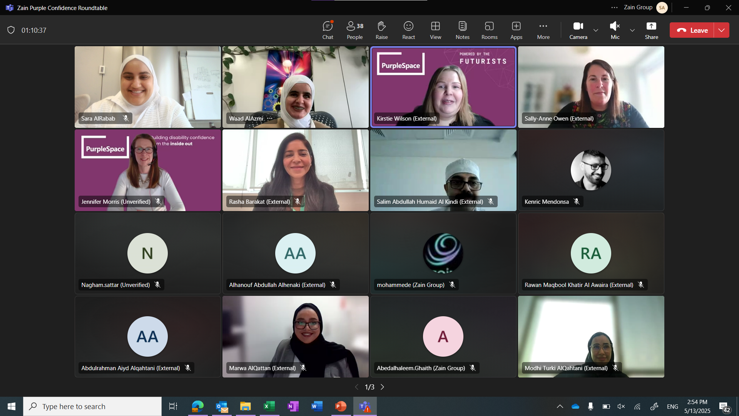The height and width of the screenshot is (416, 739).
Task: Open the notification center
Action: point(725,407)
